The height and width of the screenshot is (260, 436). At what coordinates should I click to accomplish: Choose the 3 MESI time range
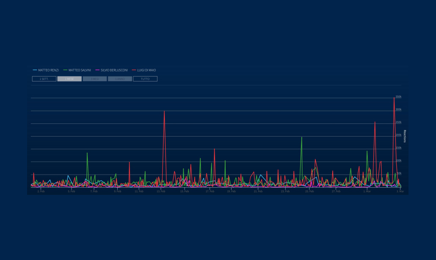94,79
